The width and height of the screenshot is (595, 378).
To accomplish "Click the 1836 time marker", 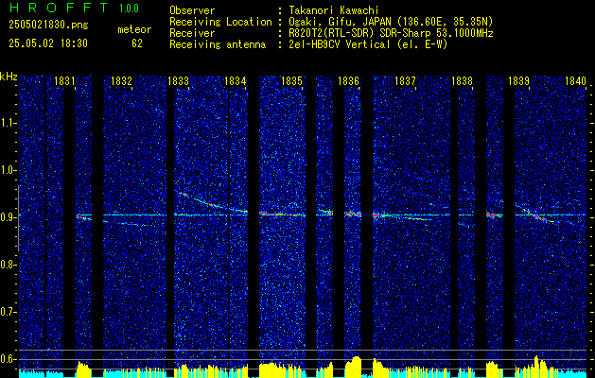I will (x=348, y=81).
